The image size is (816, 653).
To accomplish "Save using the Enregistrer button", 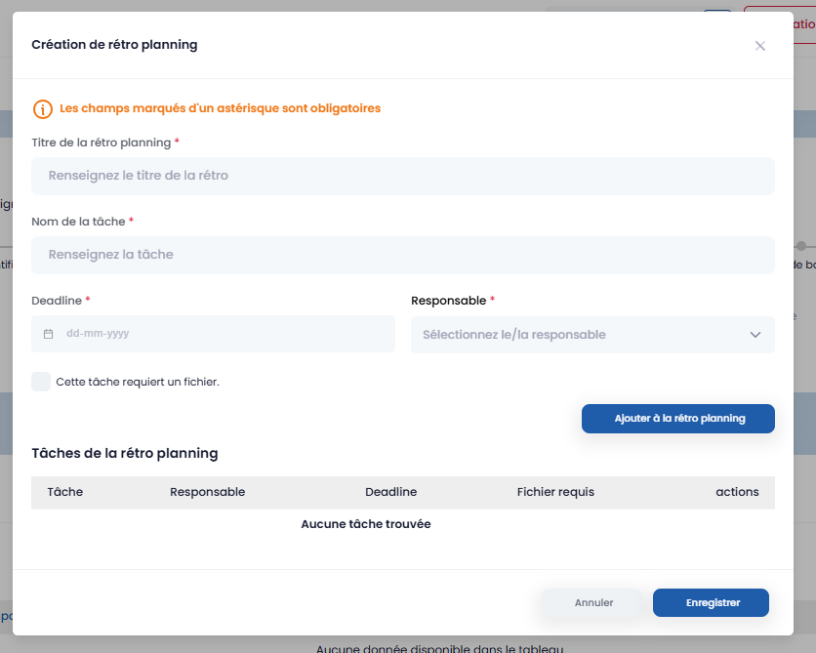I will point(712,603).
